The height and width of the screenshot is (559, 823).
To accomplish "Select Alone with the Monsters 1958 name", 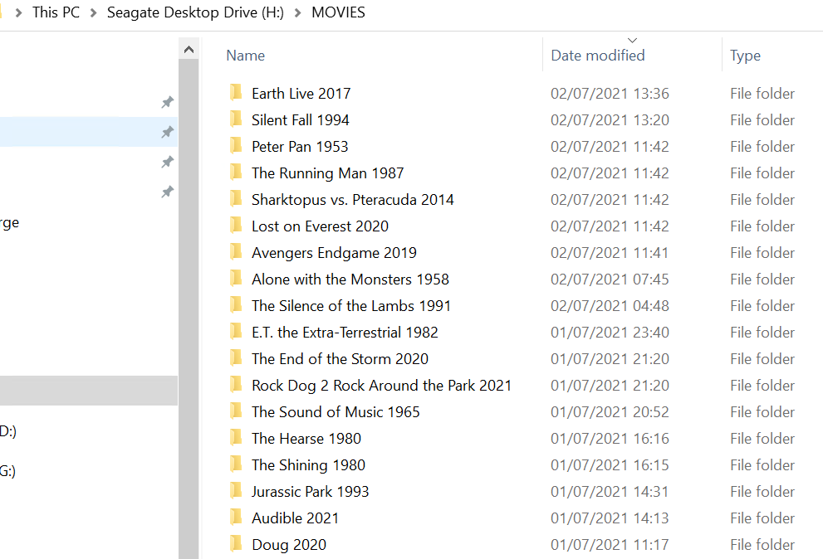I will click(x=350, y=279).
